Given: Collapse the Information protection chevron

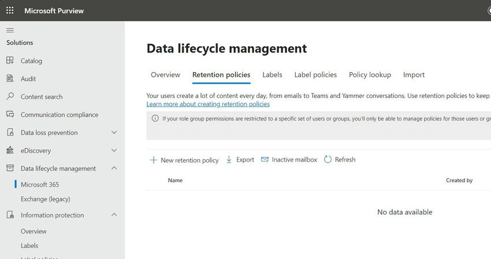Looking at the screenshot, I should [114, 215].
